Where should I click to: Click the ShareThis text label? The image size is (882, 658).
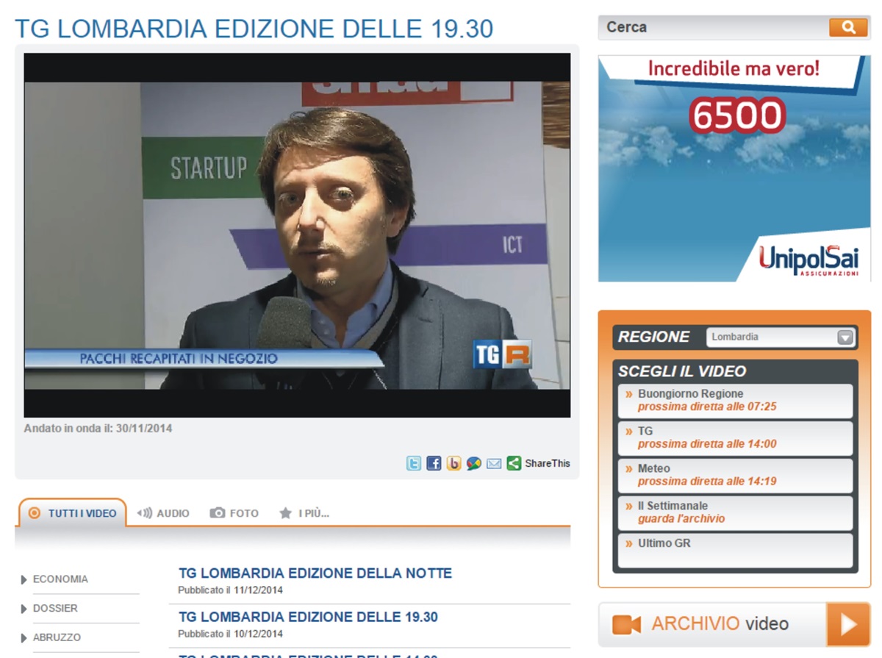[548, 463]
